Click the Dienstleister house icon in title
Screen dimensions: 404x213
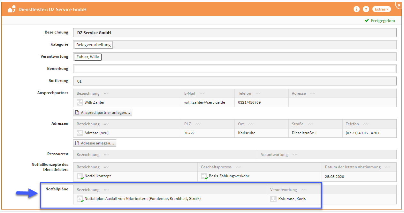click(x=11, y=9)
